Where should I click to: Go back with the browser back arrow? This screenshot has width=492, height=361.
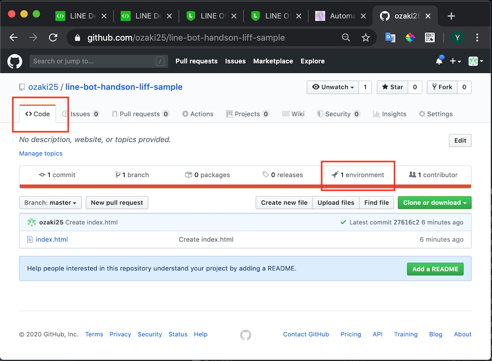[x=13, y=38]
